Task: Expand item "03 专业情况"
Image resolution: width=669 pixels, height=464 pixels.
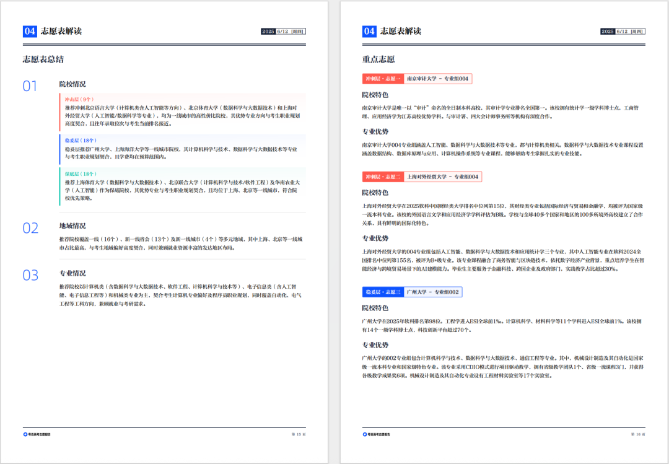Action: [x=73, y=273]
